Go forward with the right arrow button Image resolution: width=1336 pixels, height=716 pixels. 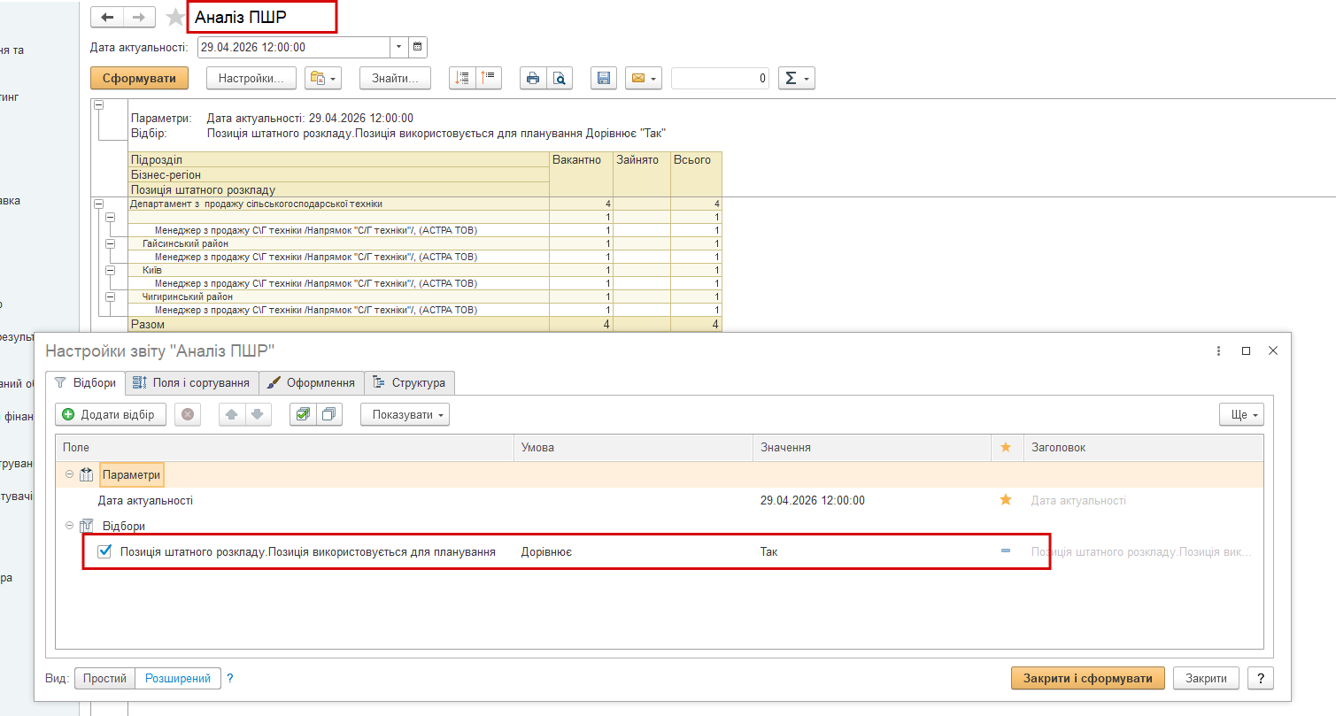coord(139,17)
